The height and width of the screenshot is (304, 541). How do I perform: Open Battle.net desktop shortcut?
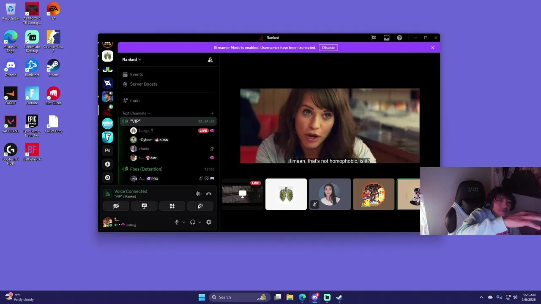(32, 68)
